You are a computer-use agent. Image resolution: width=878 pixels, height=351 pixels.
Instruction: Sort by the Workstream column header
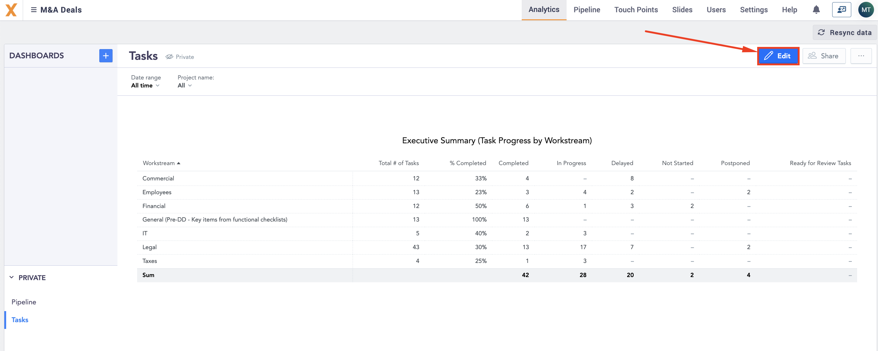162,163
